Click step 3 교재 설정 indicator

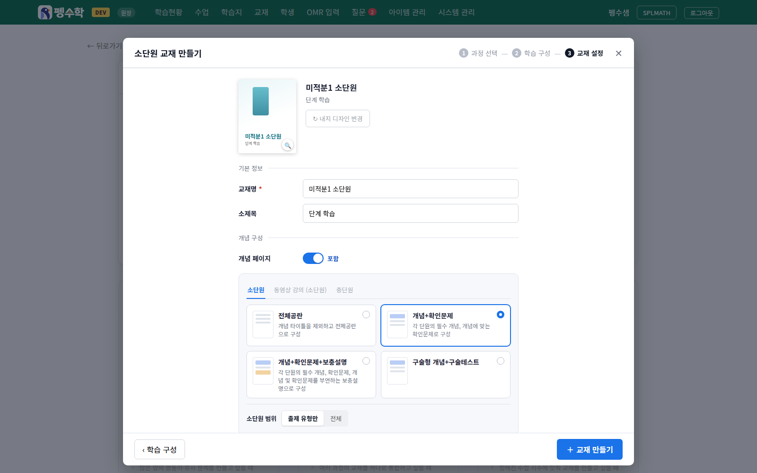click(x=584, y=53)
